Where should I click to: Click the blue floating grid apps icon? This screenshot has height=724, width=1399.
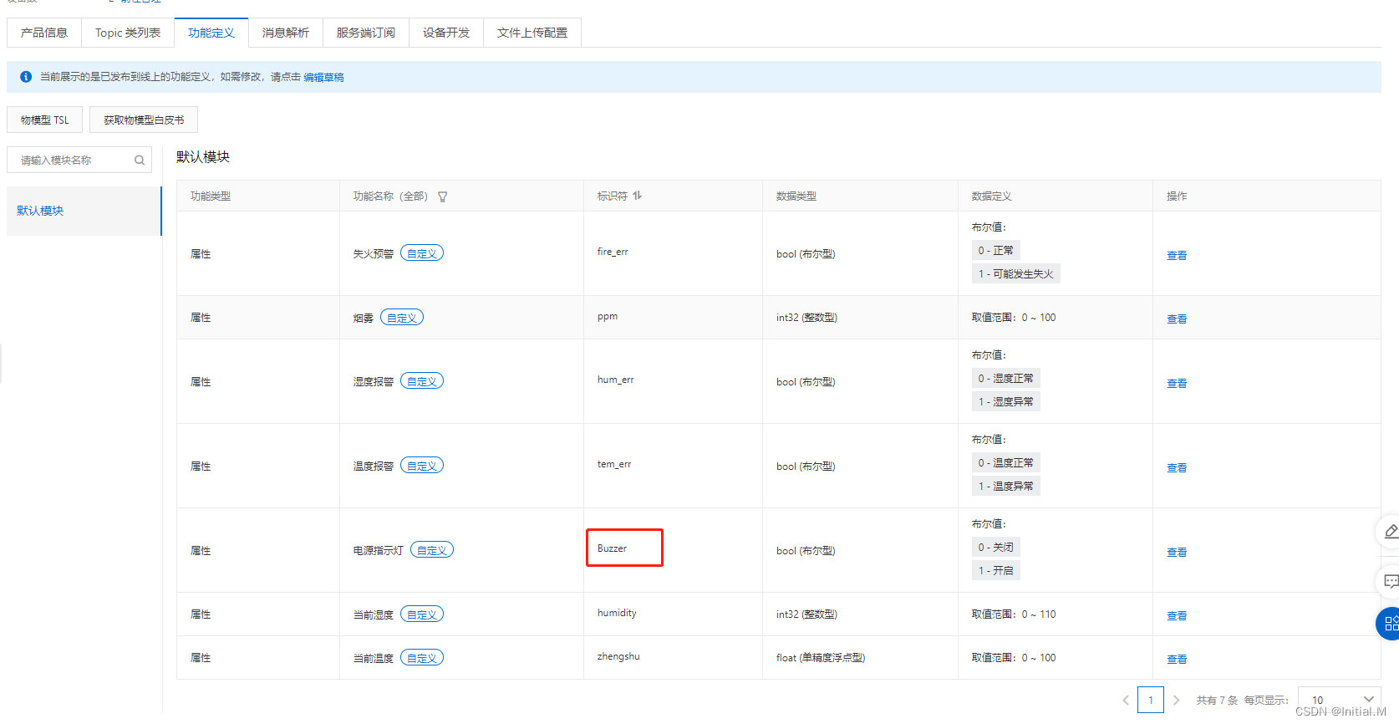(x=1390, y=624)
